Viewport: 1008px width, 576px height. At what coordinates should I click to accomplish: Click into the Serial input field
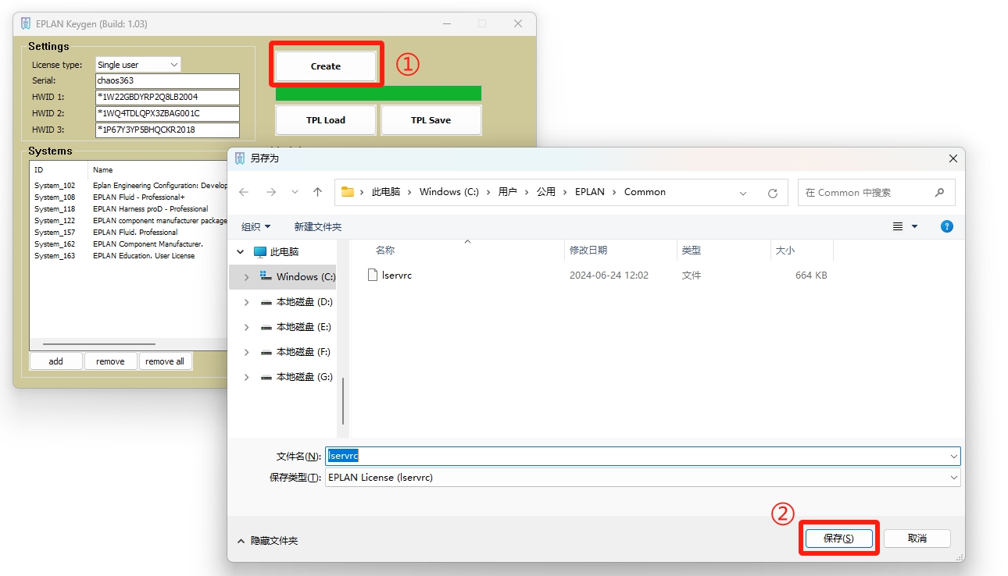click(x=167, y=81)
